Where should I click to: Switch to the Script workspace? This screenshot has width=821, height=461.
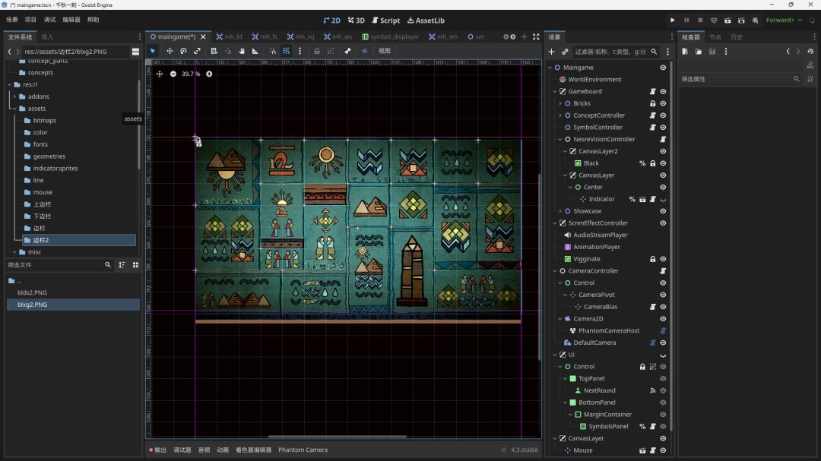click(385, 21)
